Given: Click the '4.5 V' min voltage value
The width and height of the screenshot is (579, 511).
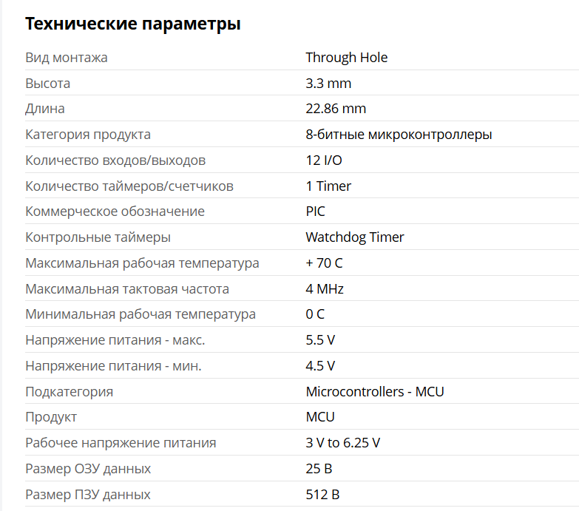Looking at the screenshot, I should pos(320,366).
